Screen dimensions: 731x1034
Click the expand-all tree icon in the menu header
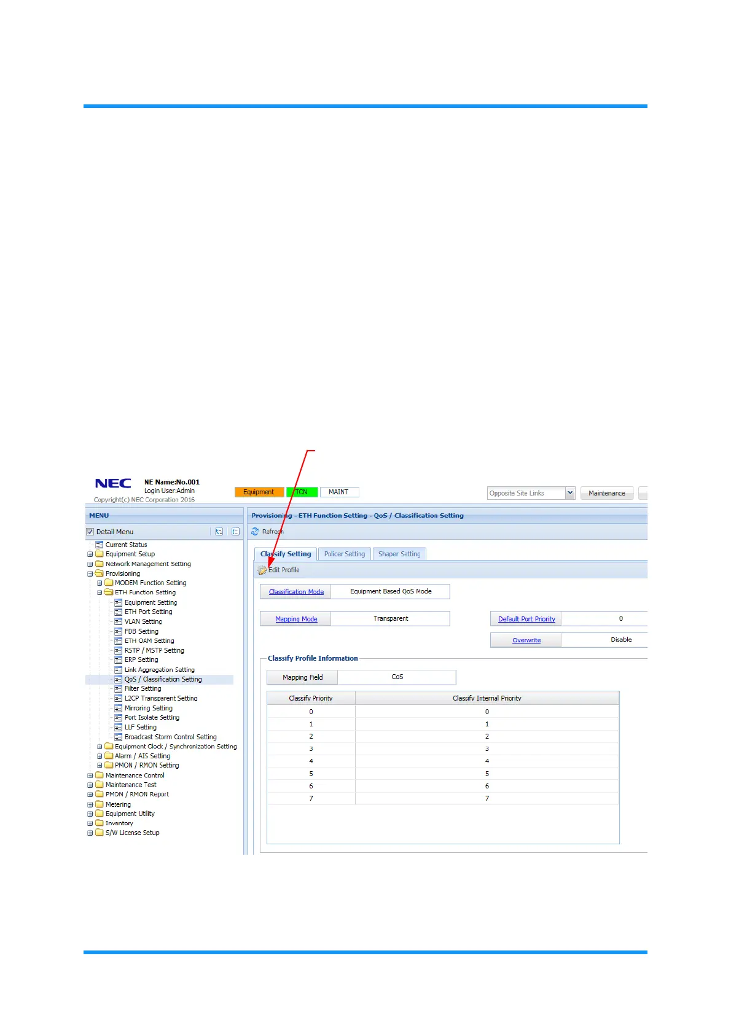(x=219, y=532)
